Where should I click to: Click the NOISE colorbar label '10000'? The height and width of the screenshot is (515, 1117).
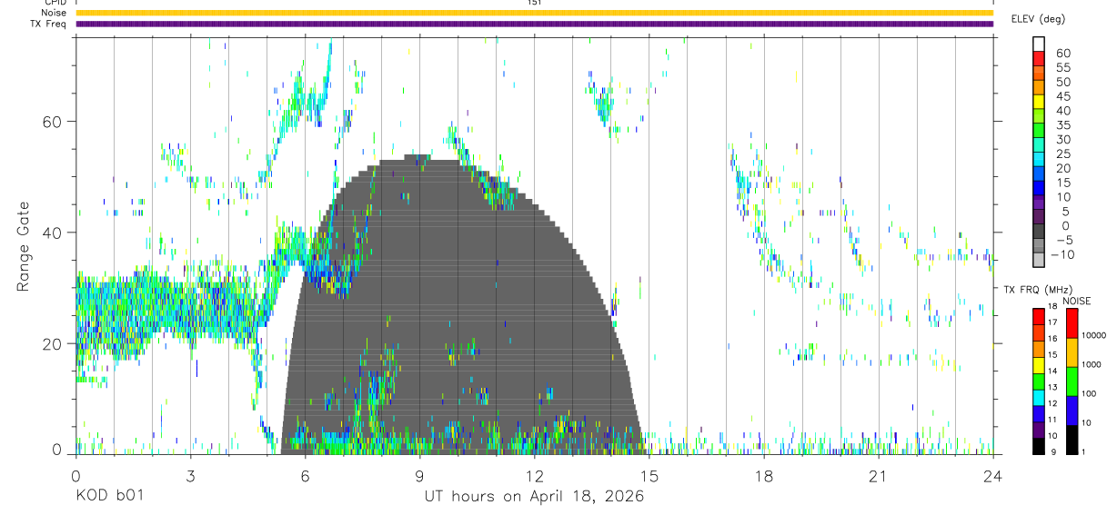point(1096,335)
